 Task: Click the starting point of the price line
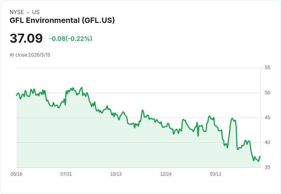[17, 95]
